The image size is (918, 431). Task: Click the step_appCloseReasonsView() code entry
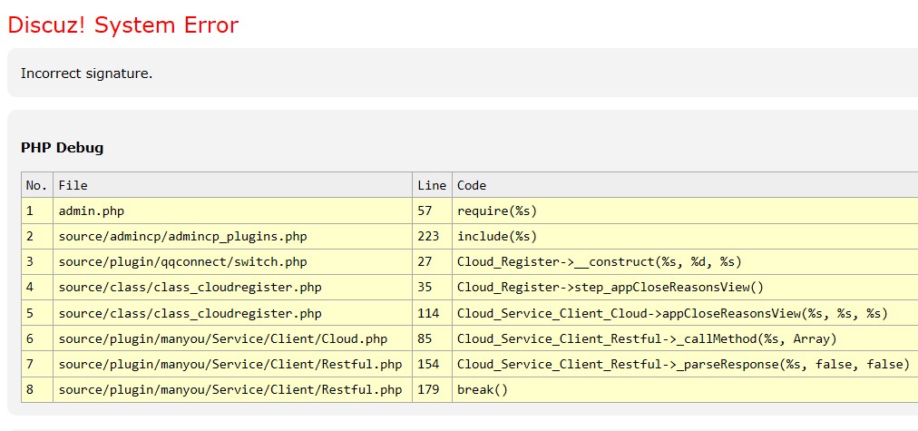click(x=610, y=288)
